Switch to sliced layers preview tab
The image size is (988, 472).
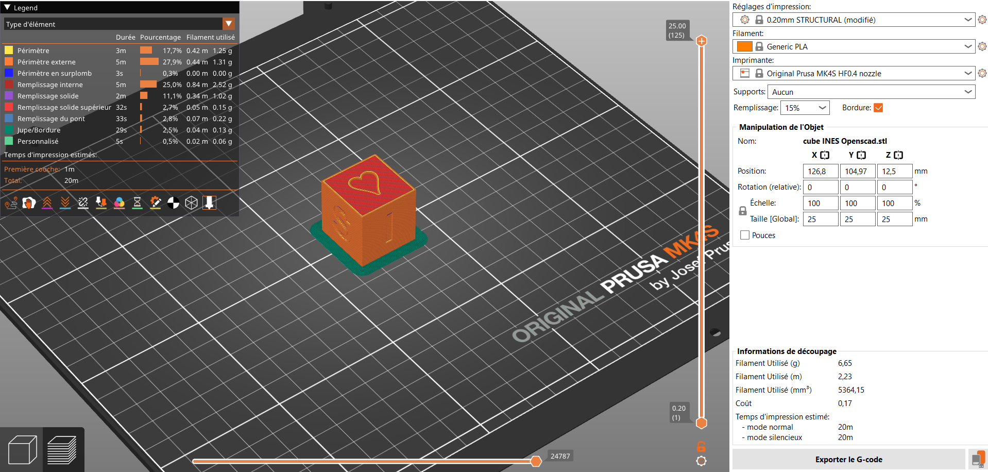(x=62, y=449)
